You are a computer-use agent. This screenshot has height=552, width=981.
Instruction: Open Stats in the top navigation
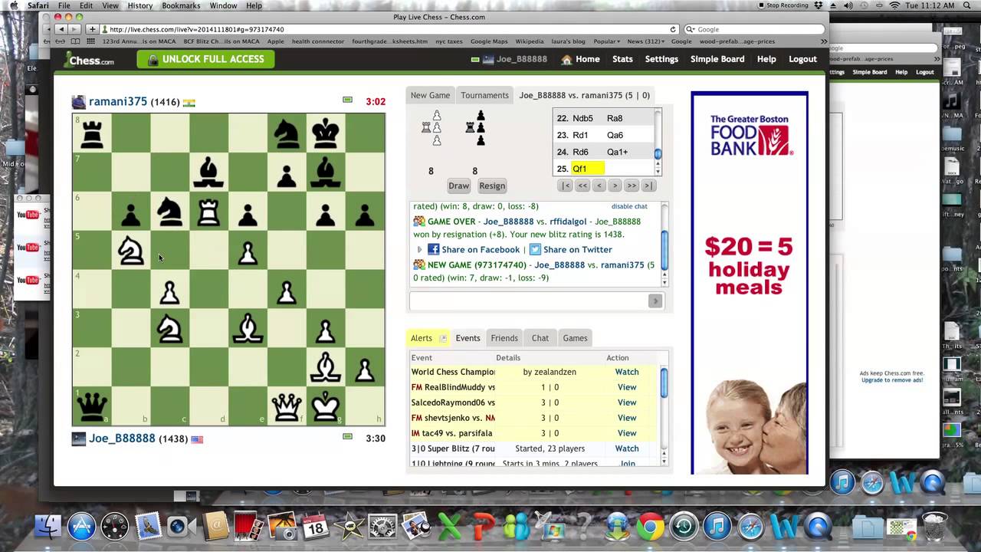coord(622,59)
